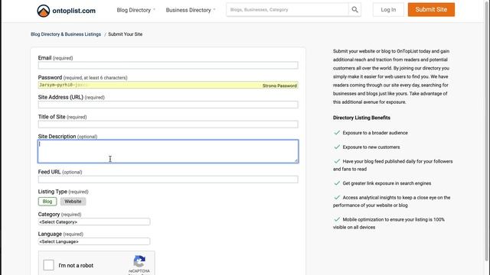Click the checkmark beside new customers
Viewport: 490px width, 275px height.
[x=337, y=147]
